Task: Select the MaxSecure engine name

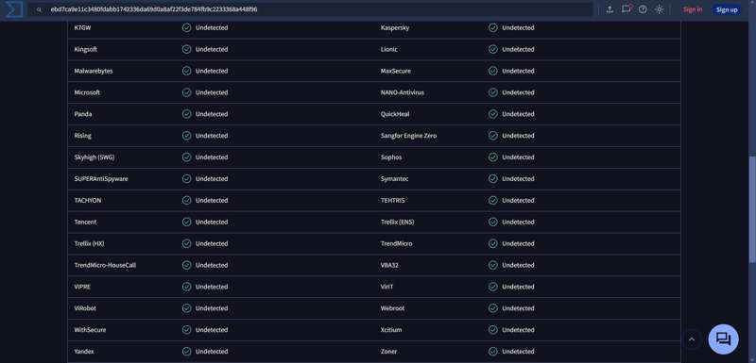Action: coord(396,71)
